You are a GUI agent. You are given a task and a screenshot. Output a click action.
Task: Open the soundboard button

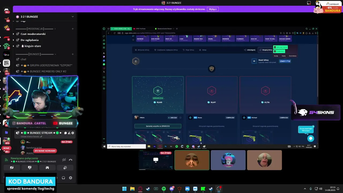pyautogui.click(x=65, y=168)
